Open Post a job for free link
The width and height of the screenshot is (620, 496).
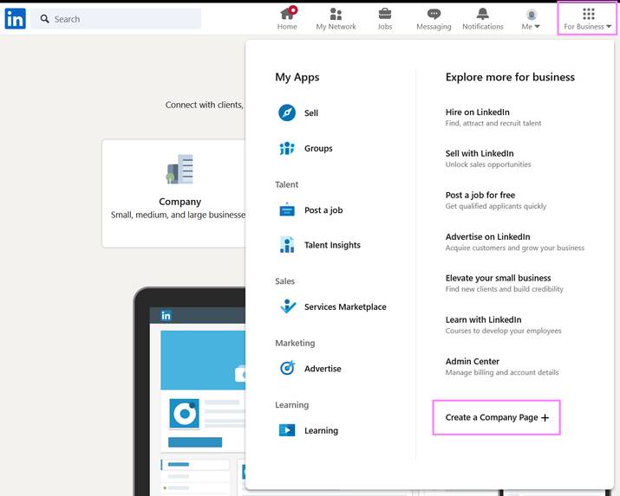pos(480,195)
